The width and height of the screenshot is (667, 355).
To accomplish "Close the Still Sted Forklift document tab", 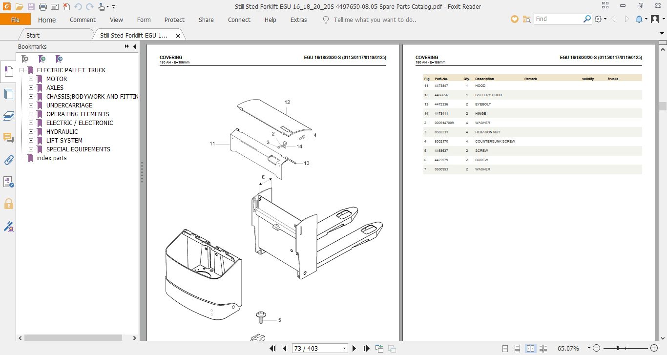I will pos(178,36).
